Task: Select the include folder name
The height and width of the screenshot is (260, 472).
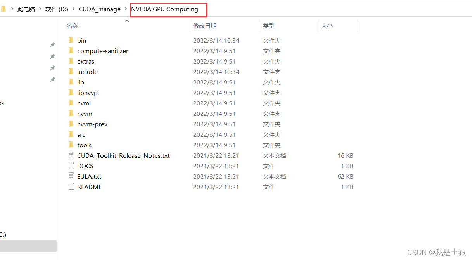Action: coord(87,72)
